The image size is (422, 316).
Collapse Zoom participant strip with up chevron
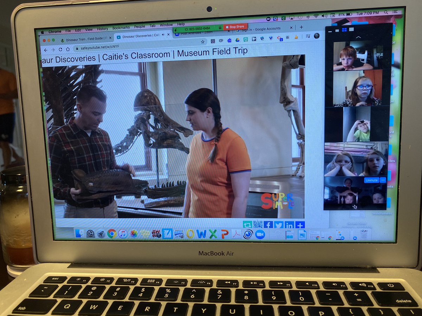tap(358, 37)
